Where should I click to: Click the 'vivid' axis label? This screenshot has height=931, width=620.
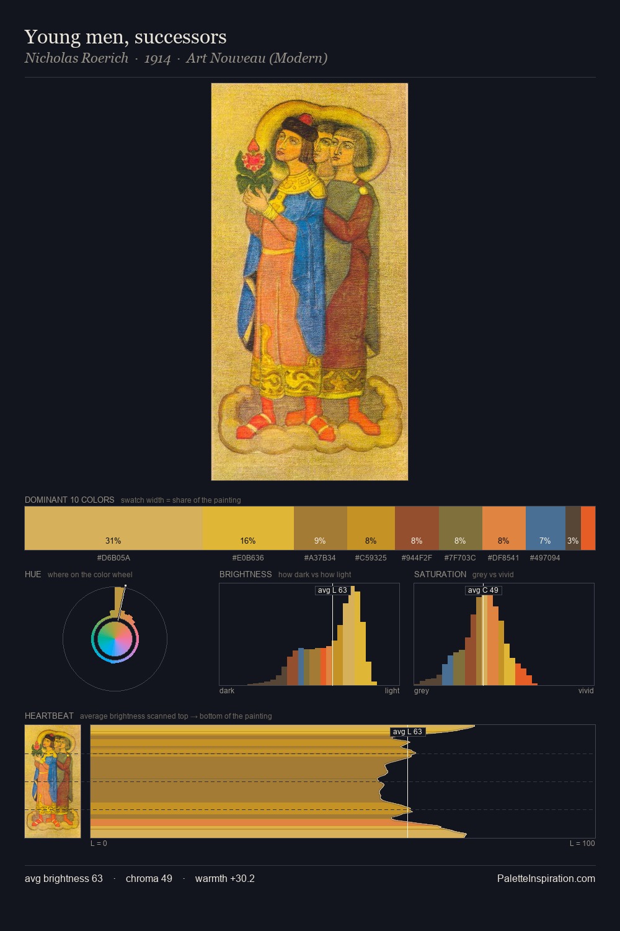[x=586, y=691]
